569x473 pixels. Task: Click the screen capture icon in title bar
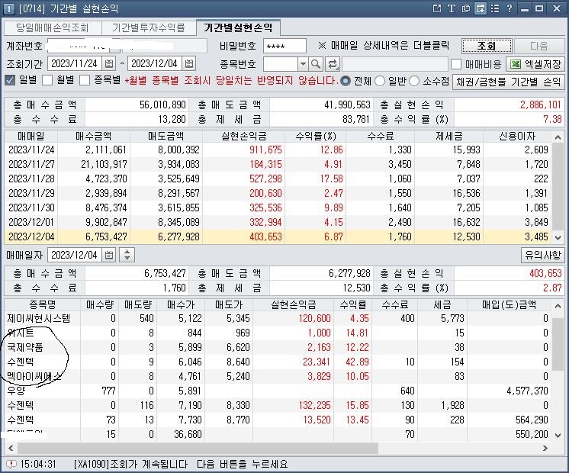pos(480,8)
